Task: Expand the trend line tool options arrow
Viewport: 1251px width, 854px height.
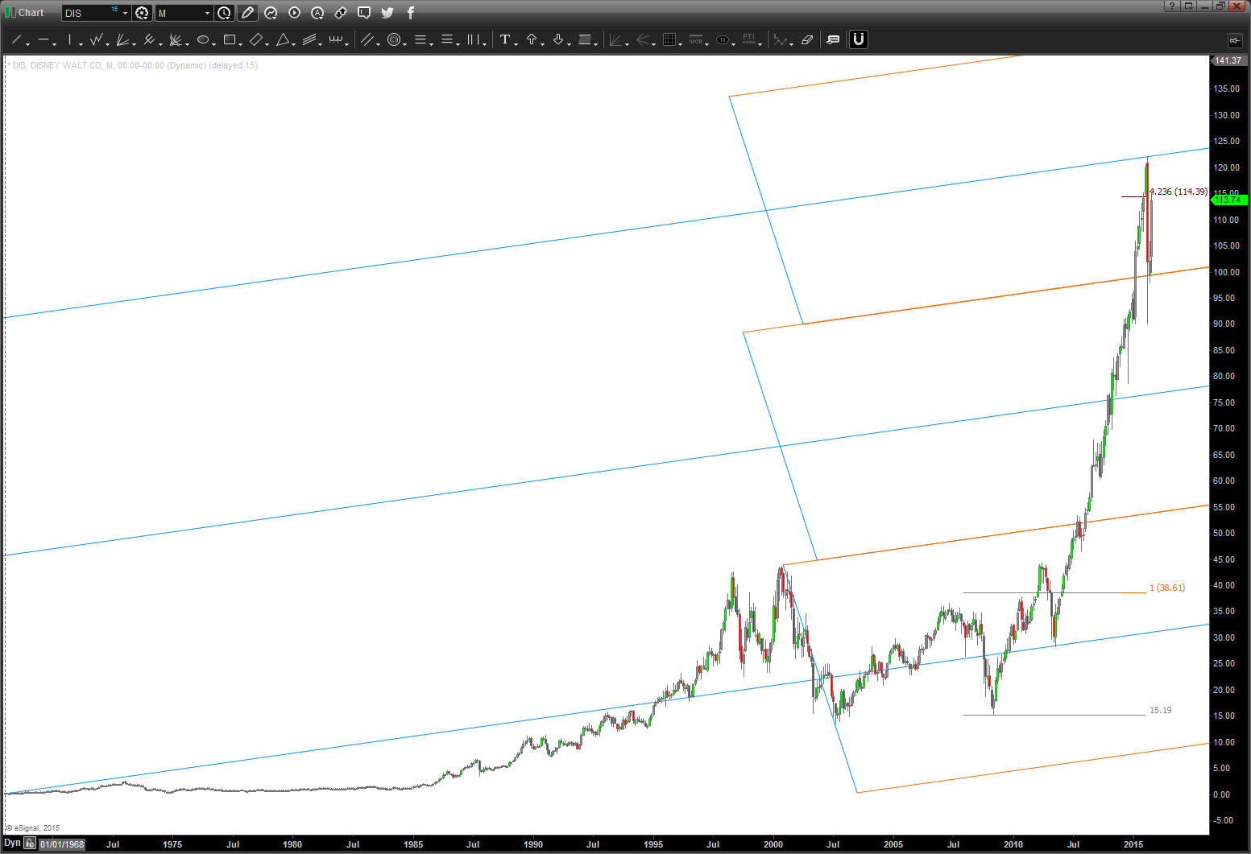Action: point(28,43)
